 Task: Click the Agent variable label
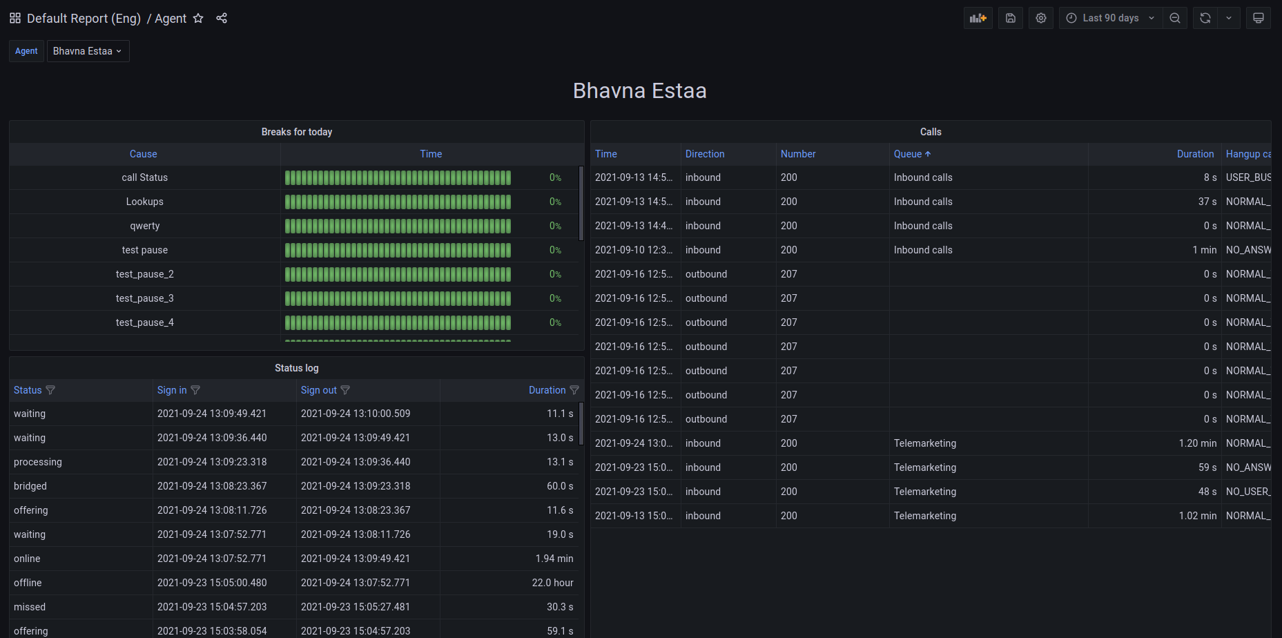(26, 51)
